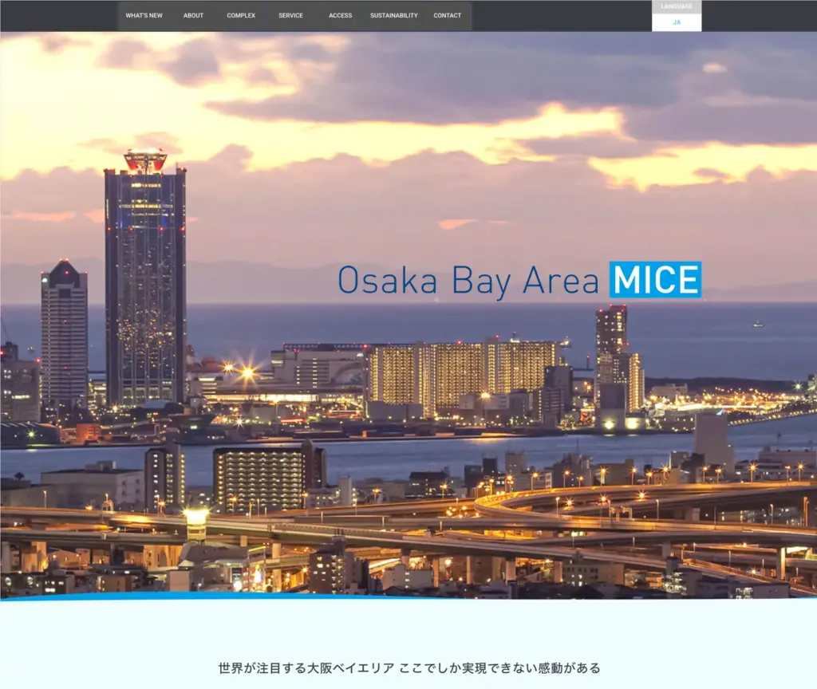
Task: Click the CONTACT link on the right
Action: [447, 14]
